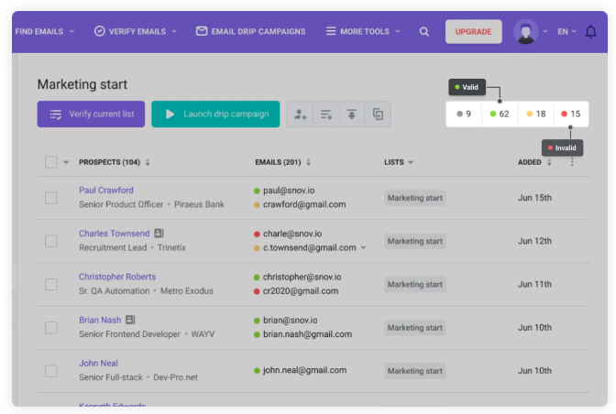Select checkbox for Charles Townsend row
This screenshot has height=414, width=616.
coord(51,241)
